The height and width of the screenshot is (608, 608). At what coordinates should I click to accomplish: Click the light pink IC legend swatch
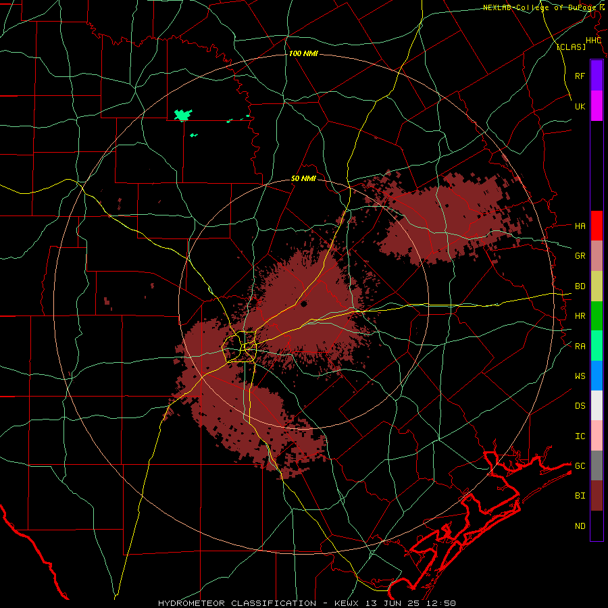[597, 436]
